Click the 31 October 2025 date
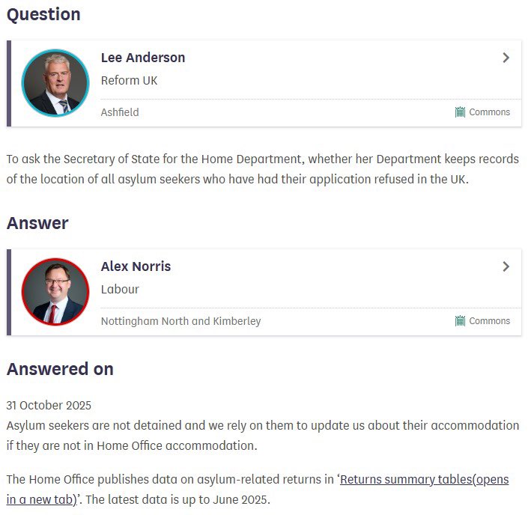The width and height of the screenshot is (531, 515). pyautogui.click(x=49, y=406)
